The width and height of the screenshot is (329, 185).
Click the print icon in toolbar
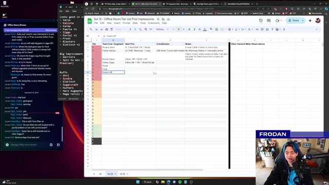click(x=106, y=29)
